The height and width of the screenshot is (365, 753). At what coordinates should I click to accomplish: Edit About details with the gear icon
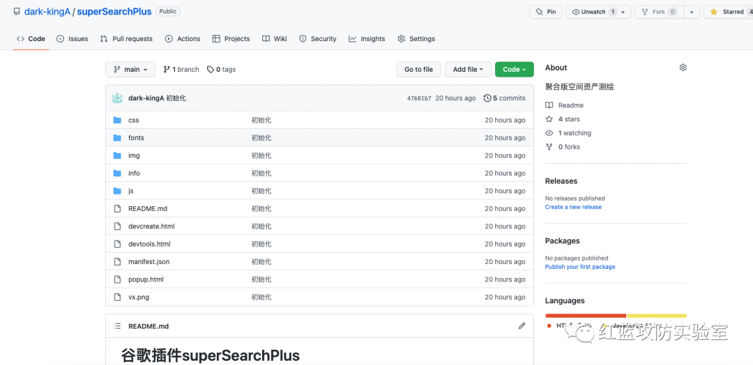(x=683, y=68)
